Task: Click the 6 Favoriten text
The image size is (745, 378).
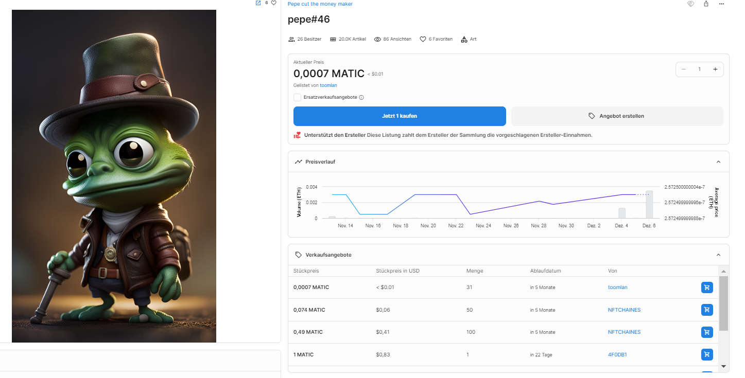Action: tap(441, 39)
